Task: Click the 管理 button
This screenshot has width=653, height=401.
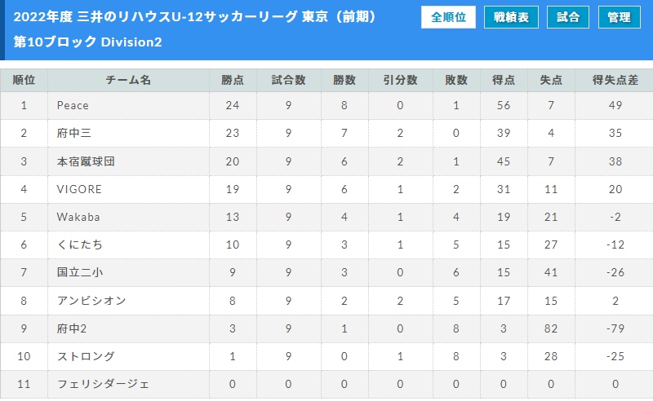Action: pos(620,17)
